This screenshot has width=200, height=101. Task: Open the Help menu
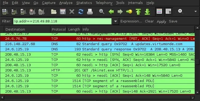click(x=150, y=3)
